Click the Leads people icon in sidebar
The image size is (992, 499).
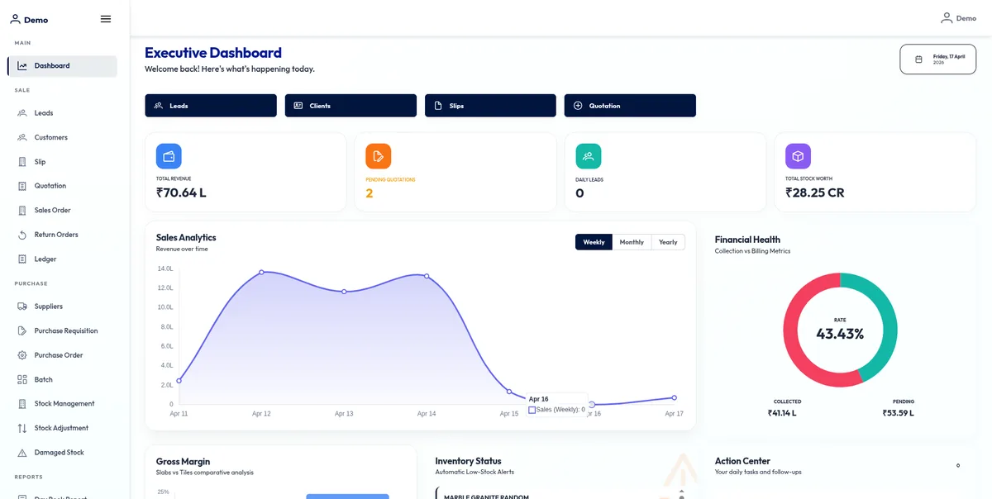click(x=22, y=113)
